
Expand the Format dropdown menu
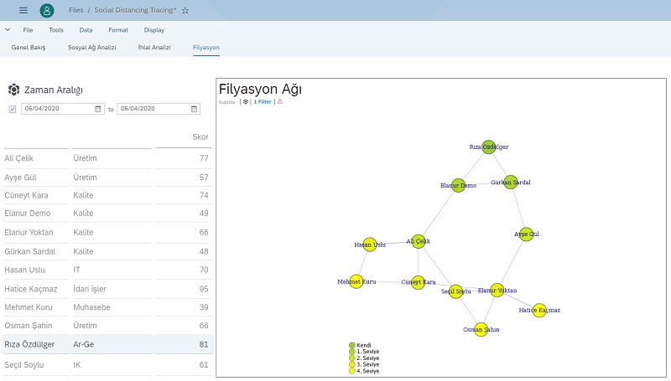(x=118, y=29)
